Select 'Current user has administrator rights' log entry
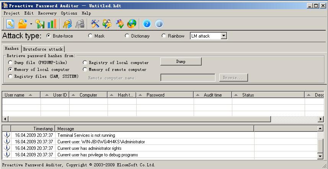 [160, 148]
